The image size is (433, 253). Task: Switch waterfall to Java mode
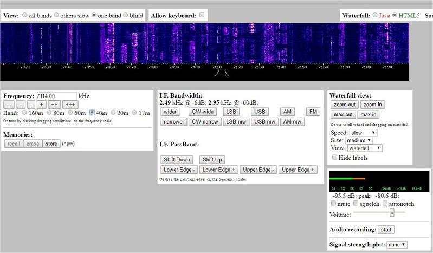pos(374,15)
